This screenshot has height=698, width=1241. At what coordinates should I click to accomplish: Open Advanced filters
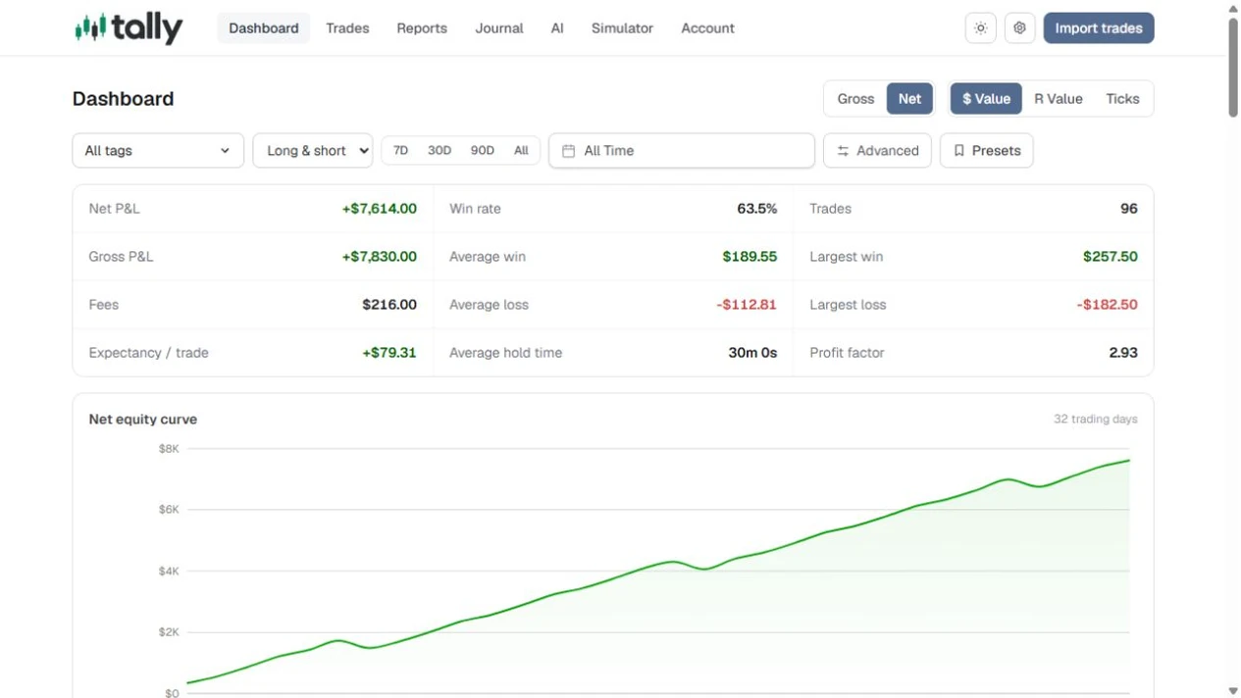point(877,151)
